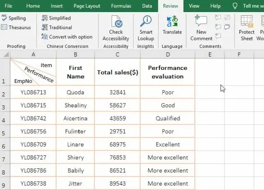This screenshot has height=190, width=264.
Task: Launch the Check Accessibility tool
Action: click(116, 28)
